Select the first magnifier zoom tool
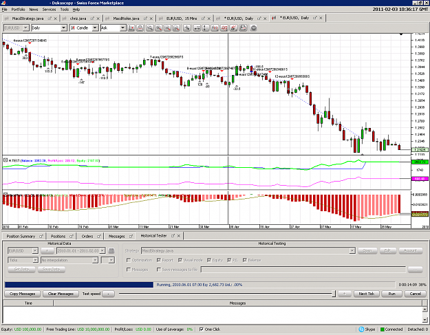The image size is (430, 335). click(149, 28)
